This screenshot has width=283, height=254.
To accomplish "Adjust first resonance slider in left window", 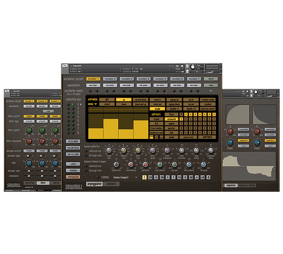I will (x=29, y=176).
